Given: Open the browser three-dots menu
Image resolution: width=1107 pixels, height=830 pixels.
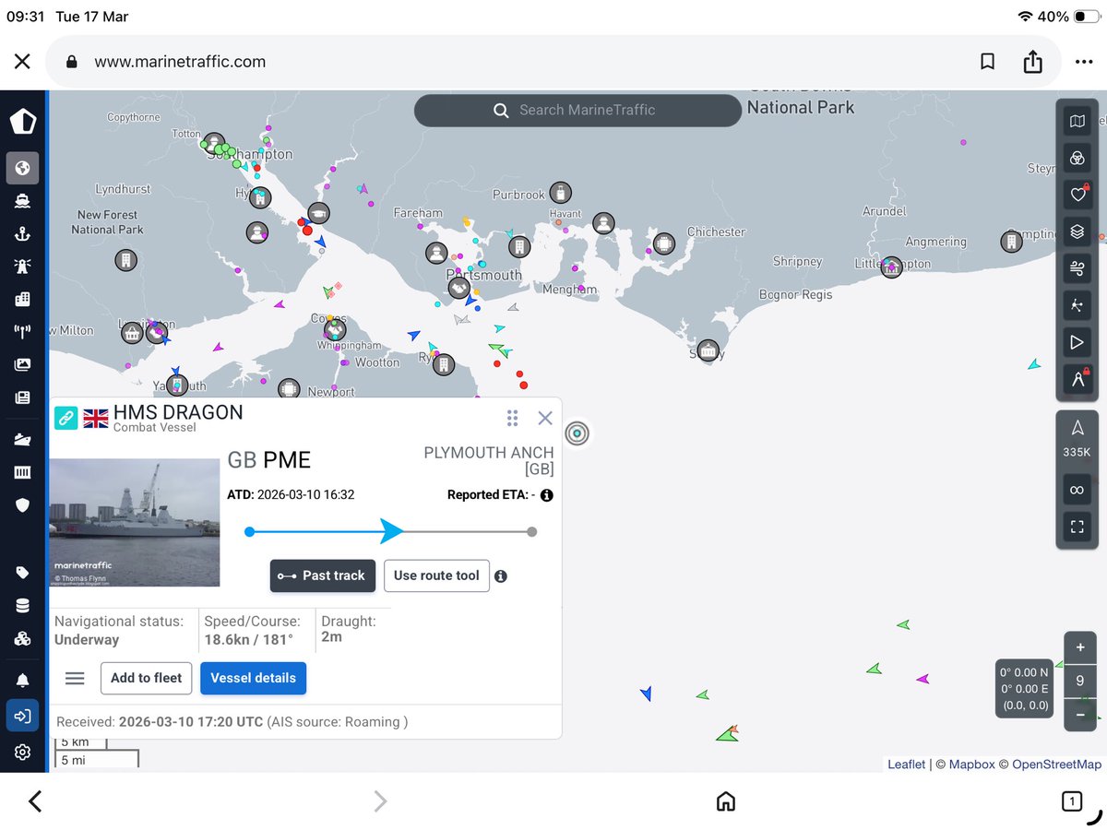Looking at the screenshot, I should (1084, 62).
